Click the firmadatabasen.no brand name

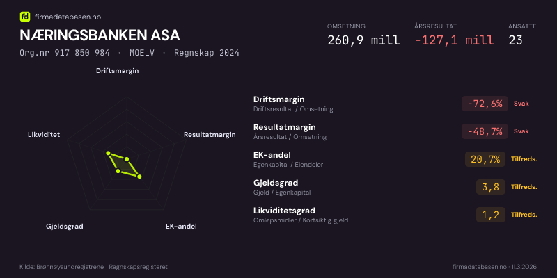[x=69, y=16]
